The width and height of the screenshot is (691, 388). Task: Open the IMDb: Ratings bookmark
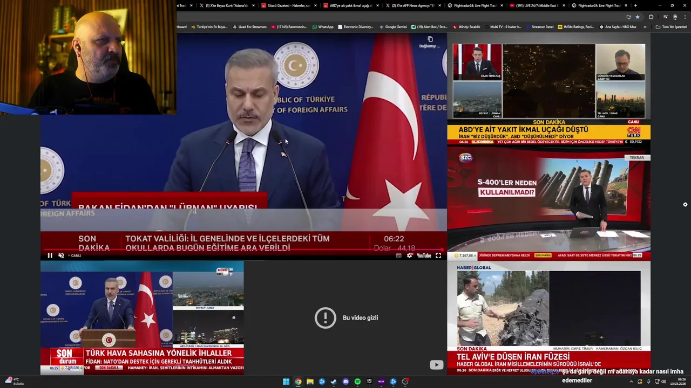(x=575, y=26)
